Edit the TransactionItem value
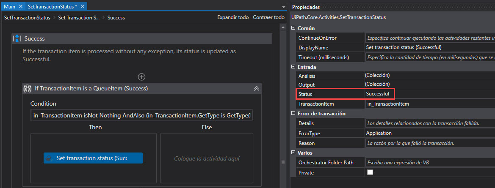 (x=430, y=104)
